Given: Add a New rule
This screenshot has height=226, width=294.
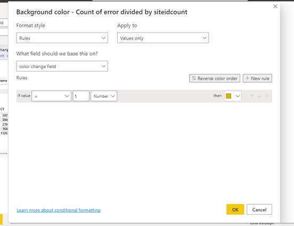Looking at the screenshot, I should point(257,78).
